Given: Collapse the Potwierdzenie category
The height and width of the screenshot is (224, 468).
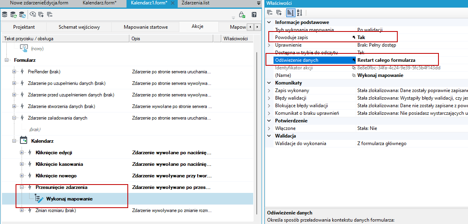Looking at the screenshot, I should pyautogui.click(x=269, y=121).
